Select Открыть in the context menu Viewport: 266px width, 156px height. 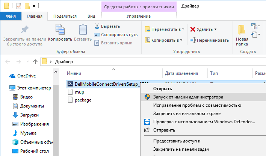click(x=204, y=89)
